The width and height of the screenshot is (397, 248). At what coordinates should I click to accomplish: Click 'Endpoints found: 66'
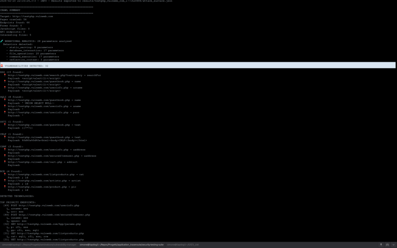pyautogui.click(x=15, y=22)
